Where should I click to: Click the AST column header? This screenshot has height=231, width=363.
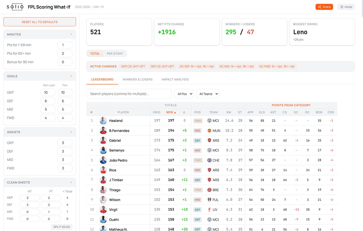click(273, 112)
